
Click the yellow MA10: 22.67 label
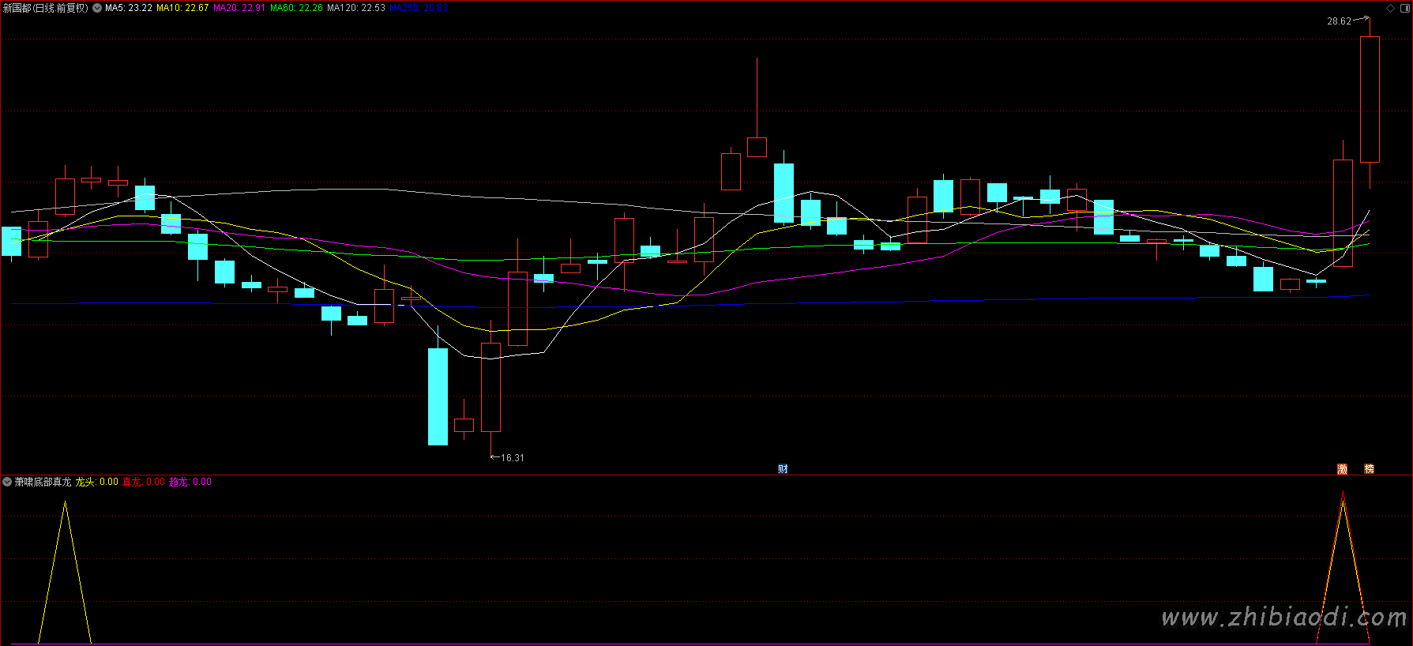click(x=182, y=8)
